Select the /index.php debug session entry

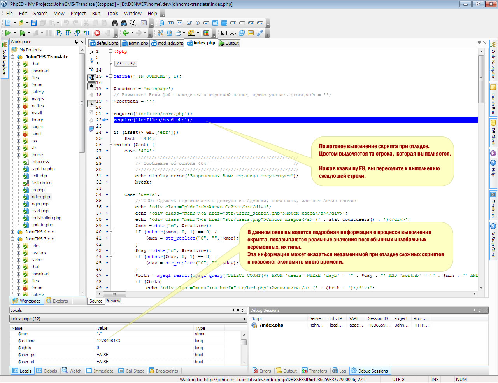[x=271, y=325]
